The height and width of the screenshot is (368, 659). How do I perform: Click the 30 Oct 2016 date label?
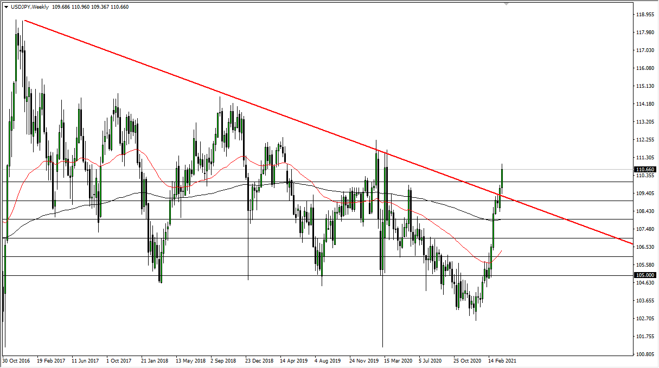pos(16,360)
